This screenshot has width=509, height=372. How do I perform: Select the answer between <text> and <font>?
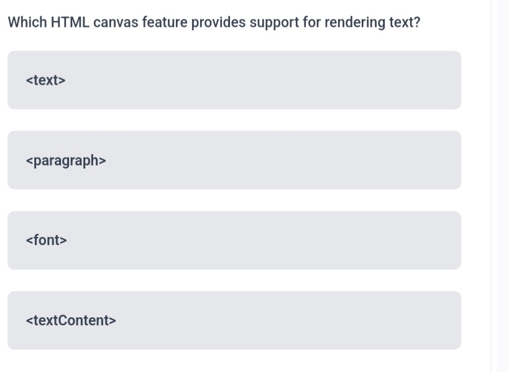tap(234, 160)
